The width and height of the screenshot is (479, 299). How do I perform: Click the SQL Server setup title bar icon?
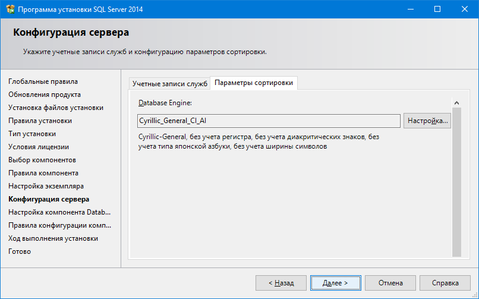pos(9,10)
